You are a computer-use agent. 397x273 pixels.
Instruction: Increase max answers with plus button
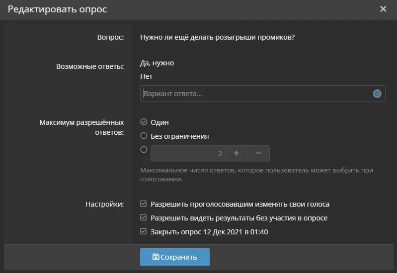click(x=236, y=153)
